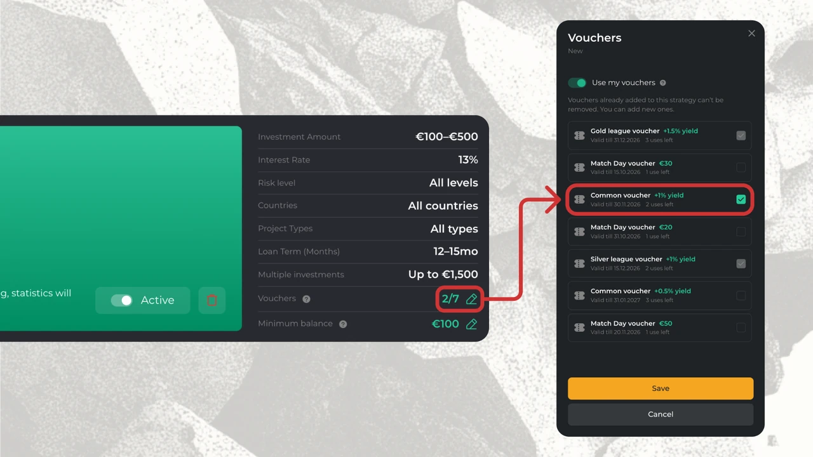Toggle the Use my vouchers switch
The height and width of the screenshot is (457, 813).
click(x=577, y=83)
